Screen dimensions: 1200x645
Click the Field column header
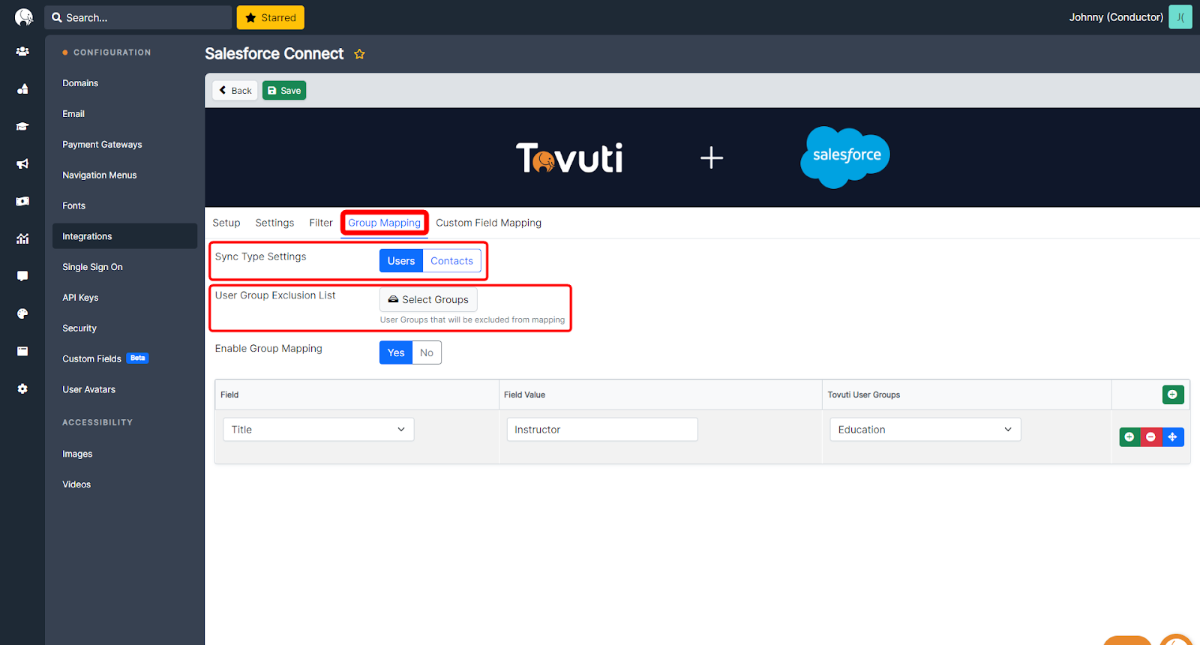pyautogui.click(x=229, y=394)
